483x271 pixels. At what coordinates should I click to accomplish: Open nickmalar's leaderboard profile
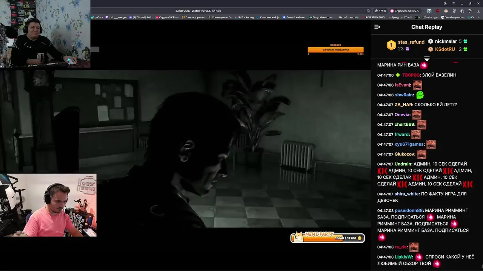[x=446, y=41]
